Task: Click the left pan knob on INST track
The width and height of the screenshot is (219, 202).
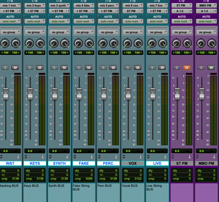Action: click(x=5, y=43)
